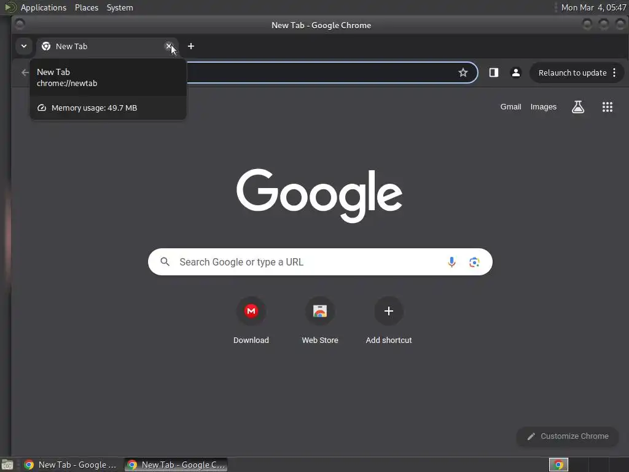Open the Gmail link

[510, 107]
